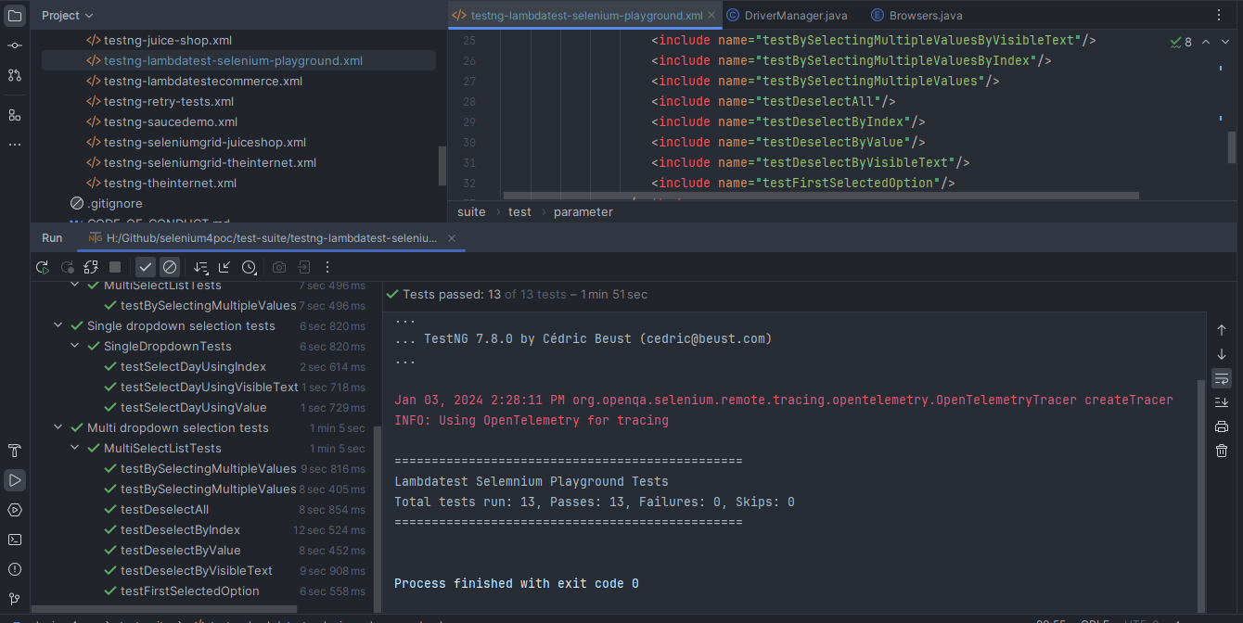The image size is (1243, 623).
Task: Open test history with the clock icon
Action: coord(248,267)
